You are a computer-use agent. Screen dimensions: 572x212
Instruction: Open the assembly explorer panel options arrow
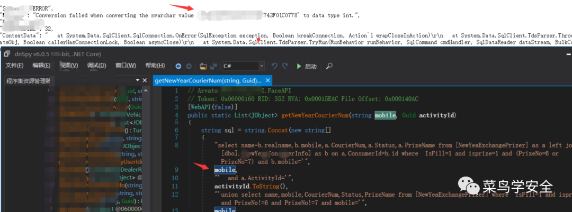click(138, 80)
